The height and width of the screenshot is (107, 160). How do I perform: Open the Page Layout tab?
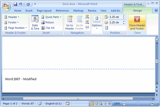(x=44, y=10)
